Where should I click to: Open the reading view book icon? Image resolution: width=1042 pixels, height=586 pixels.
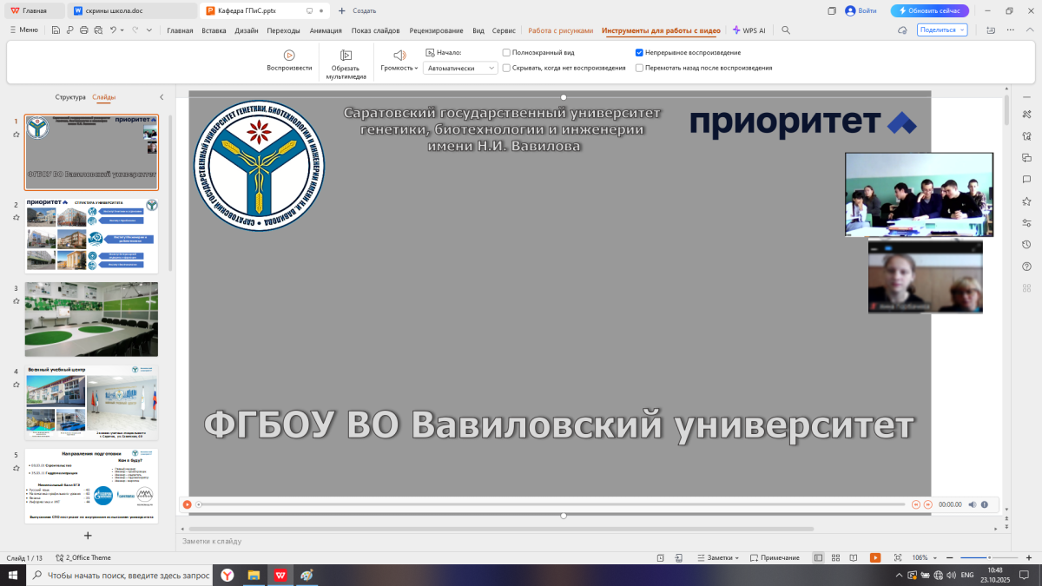pyautogui.click(x=854, y=557)
